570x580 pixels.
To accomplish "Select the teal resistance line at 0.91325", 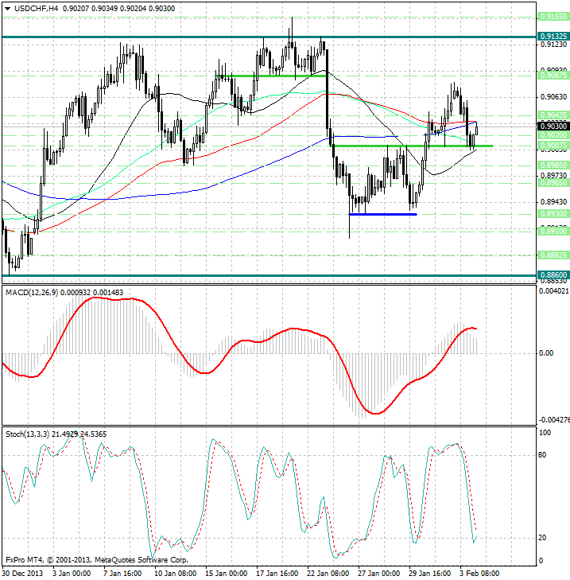I will pos(269,37).
